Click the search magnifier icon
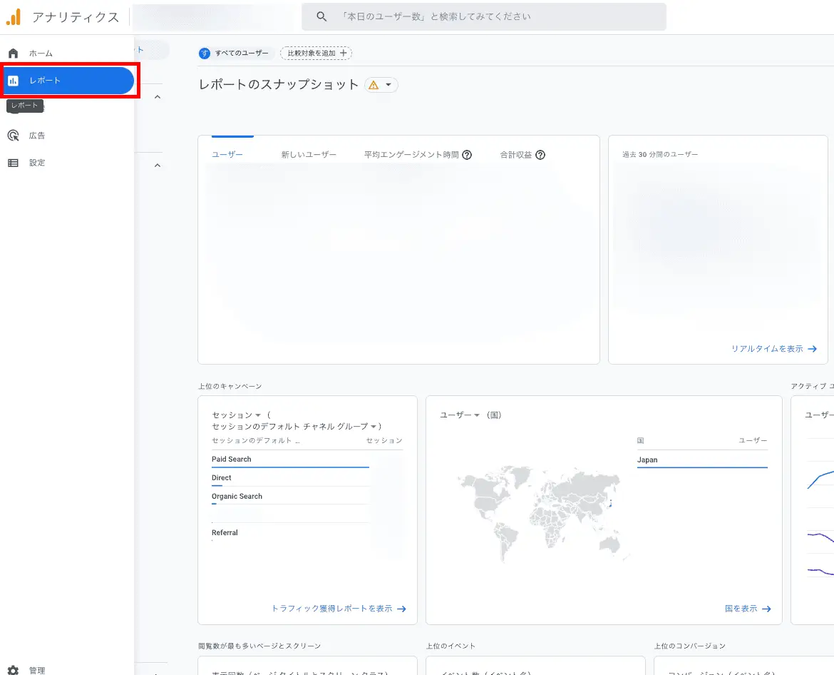834x675 pixels. click(321, 16)
